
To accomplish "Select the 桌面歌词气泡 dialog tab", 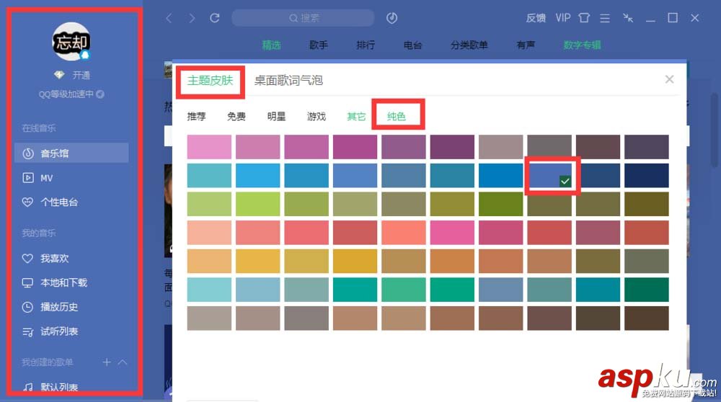I will tap(289, 81).
